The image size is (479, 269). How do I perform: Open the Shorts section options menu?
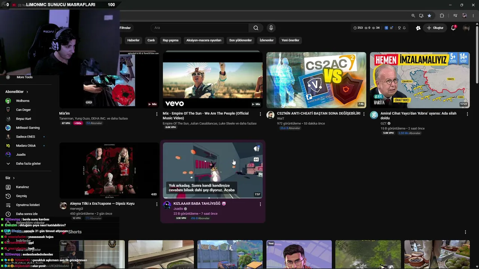[x=466, y=232]
